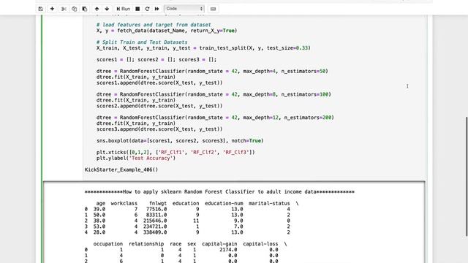Restart the kernel icon
The image size is (468, 263).
click(147, 9)
